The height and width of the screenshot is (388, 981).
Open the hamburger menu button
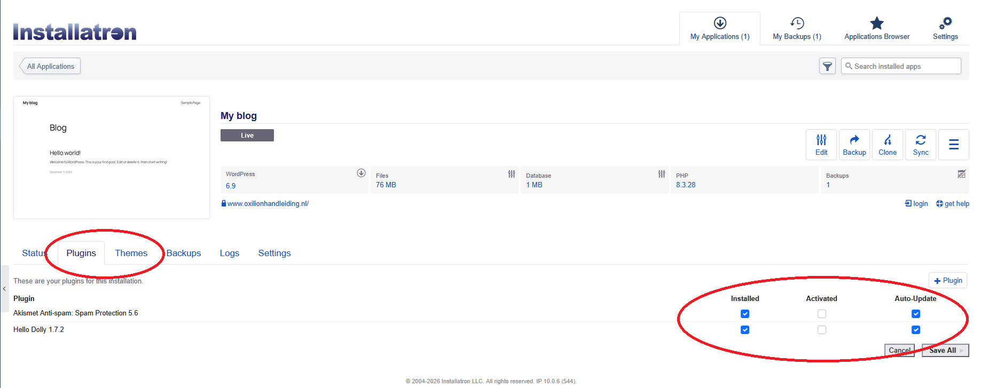[x=954, y=145]
